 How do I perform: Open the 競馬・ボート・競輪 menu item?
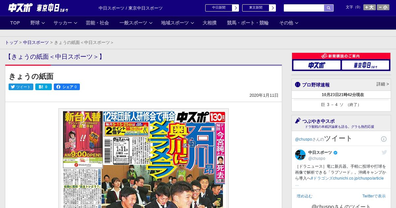248,23
